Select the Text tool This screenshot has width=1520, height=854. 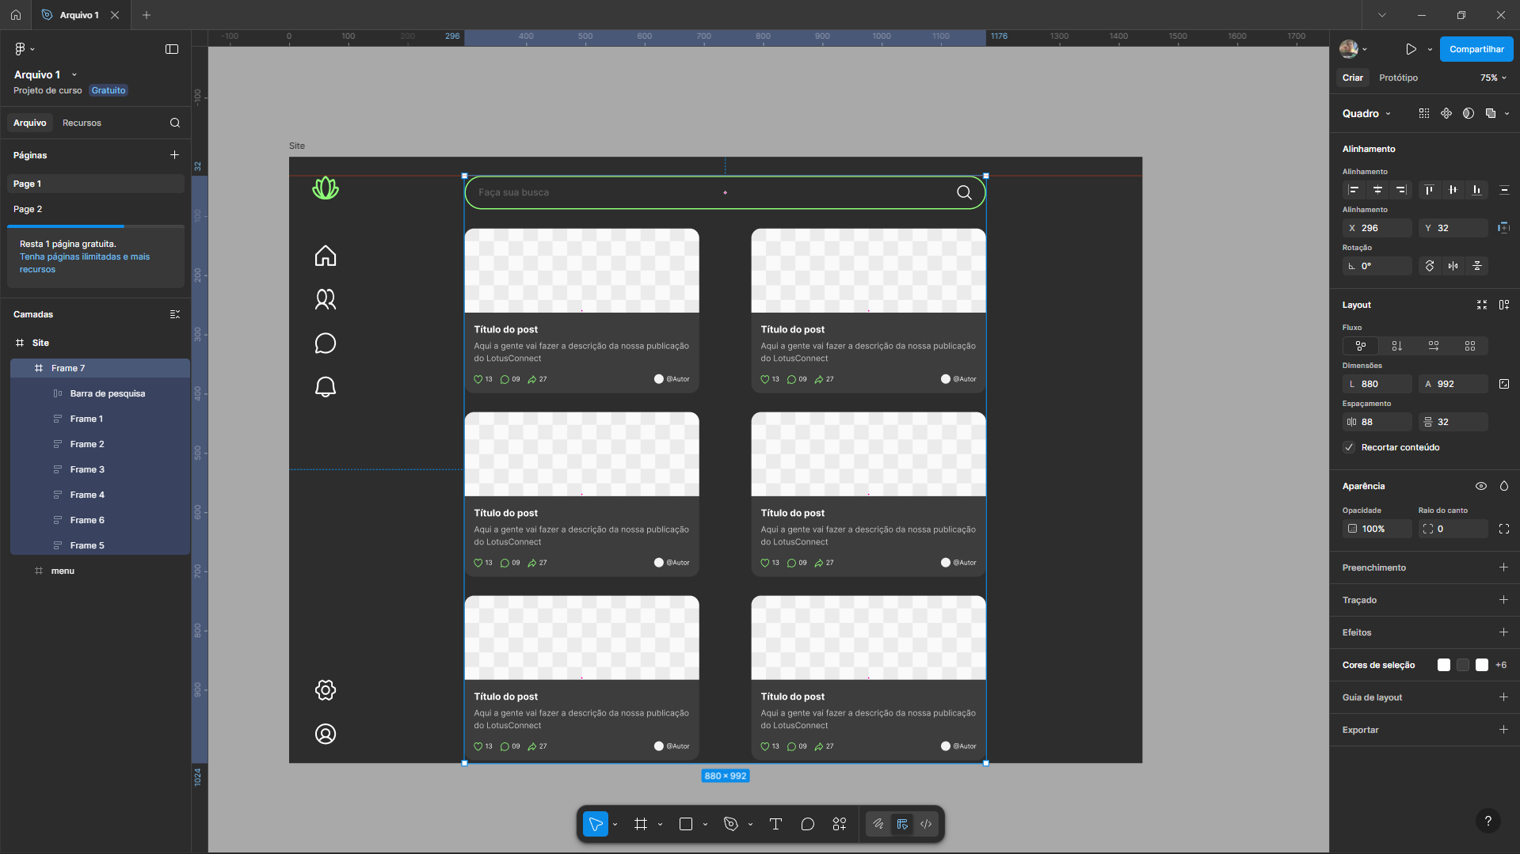775,824
